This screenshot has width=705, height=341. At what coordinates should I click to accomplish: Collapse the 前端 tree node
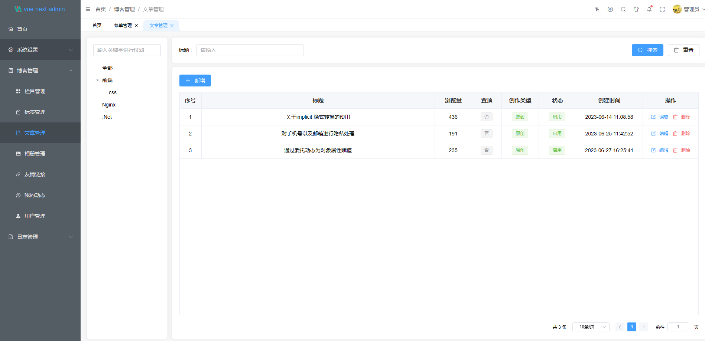click(x=98, y=80)
